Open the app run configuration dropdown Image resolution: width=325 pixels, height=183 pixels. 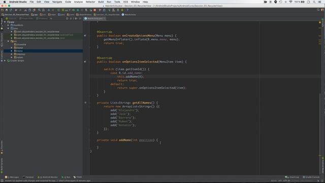(66, 10)
